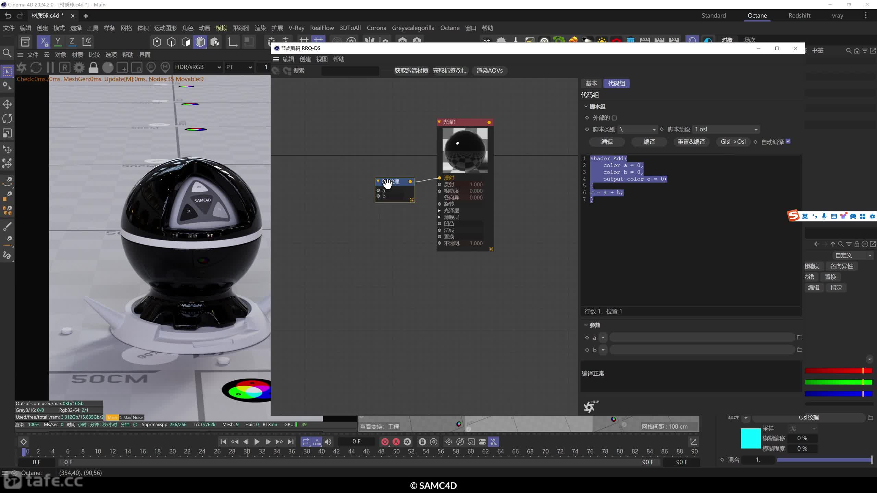Click the 获取激活材质 button

tap(411, 71)
